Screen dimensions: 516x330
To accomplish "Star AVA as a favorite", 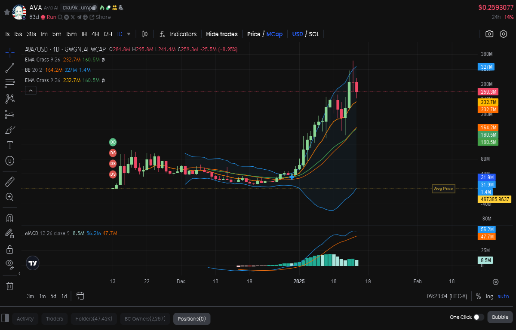I will coord(7,12).
